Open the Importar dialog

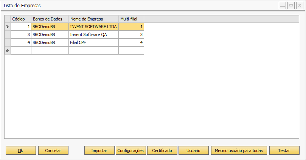pyautogui.click(x=99, y=151)
